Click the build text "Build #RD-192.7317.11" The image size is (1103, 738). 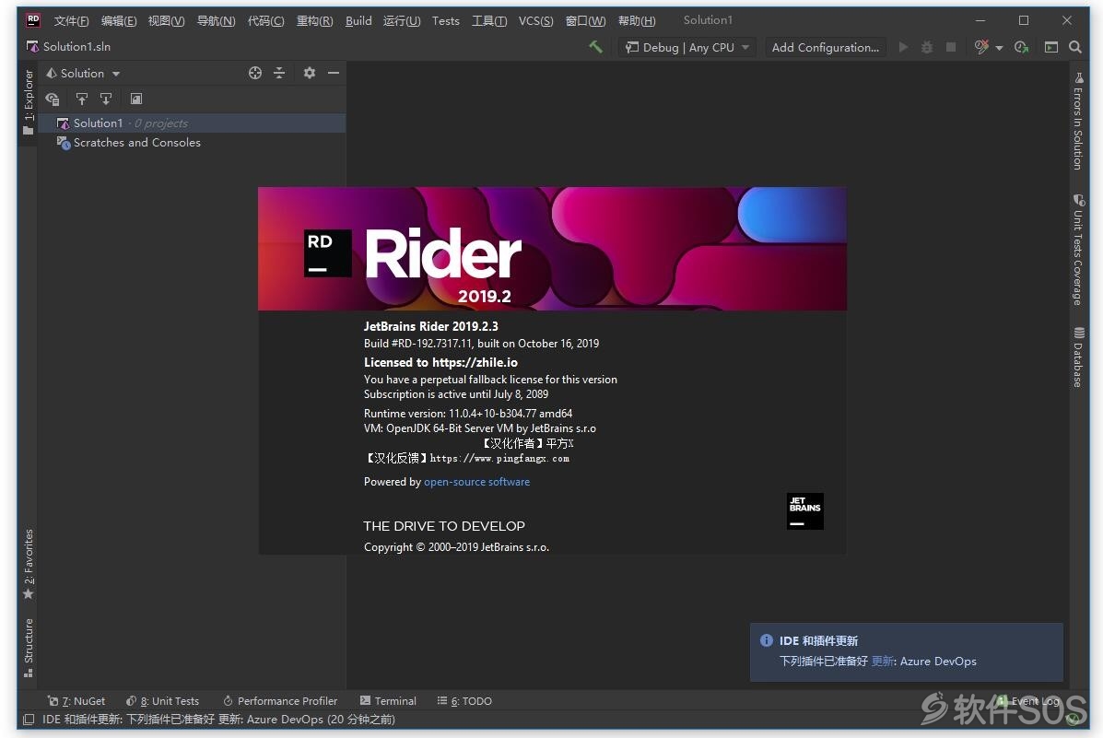(417, 344)
